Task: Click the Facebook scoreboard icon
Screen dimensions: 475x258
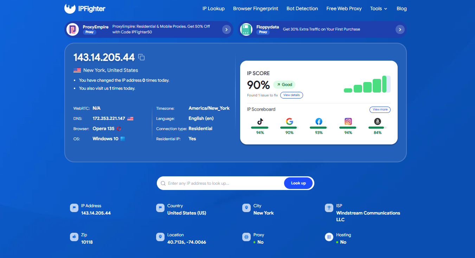Action: 319,121
